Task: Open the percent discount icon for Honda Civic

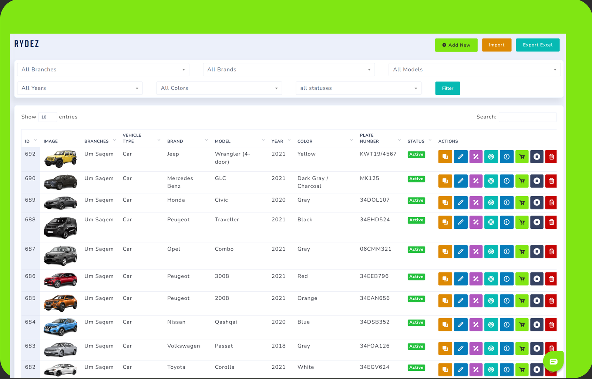Action: 476,202
